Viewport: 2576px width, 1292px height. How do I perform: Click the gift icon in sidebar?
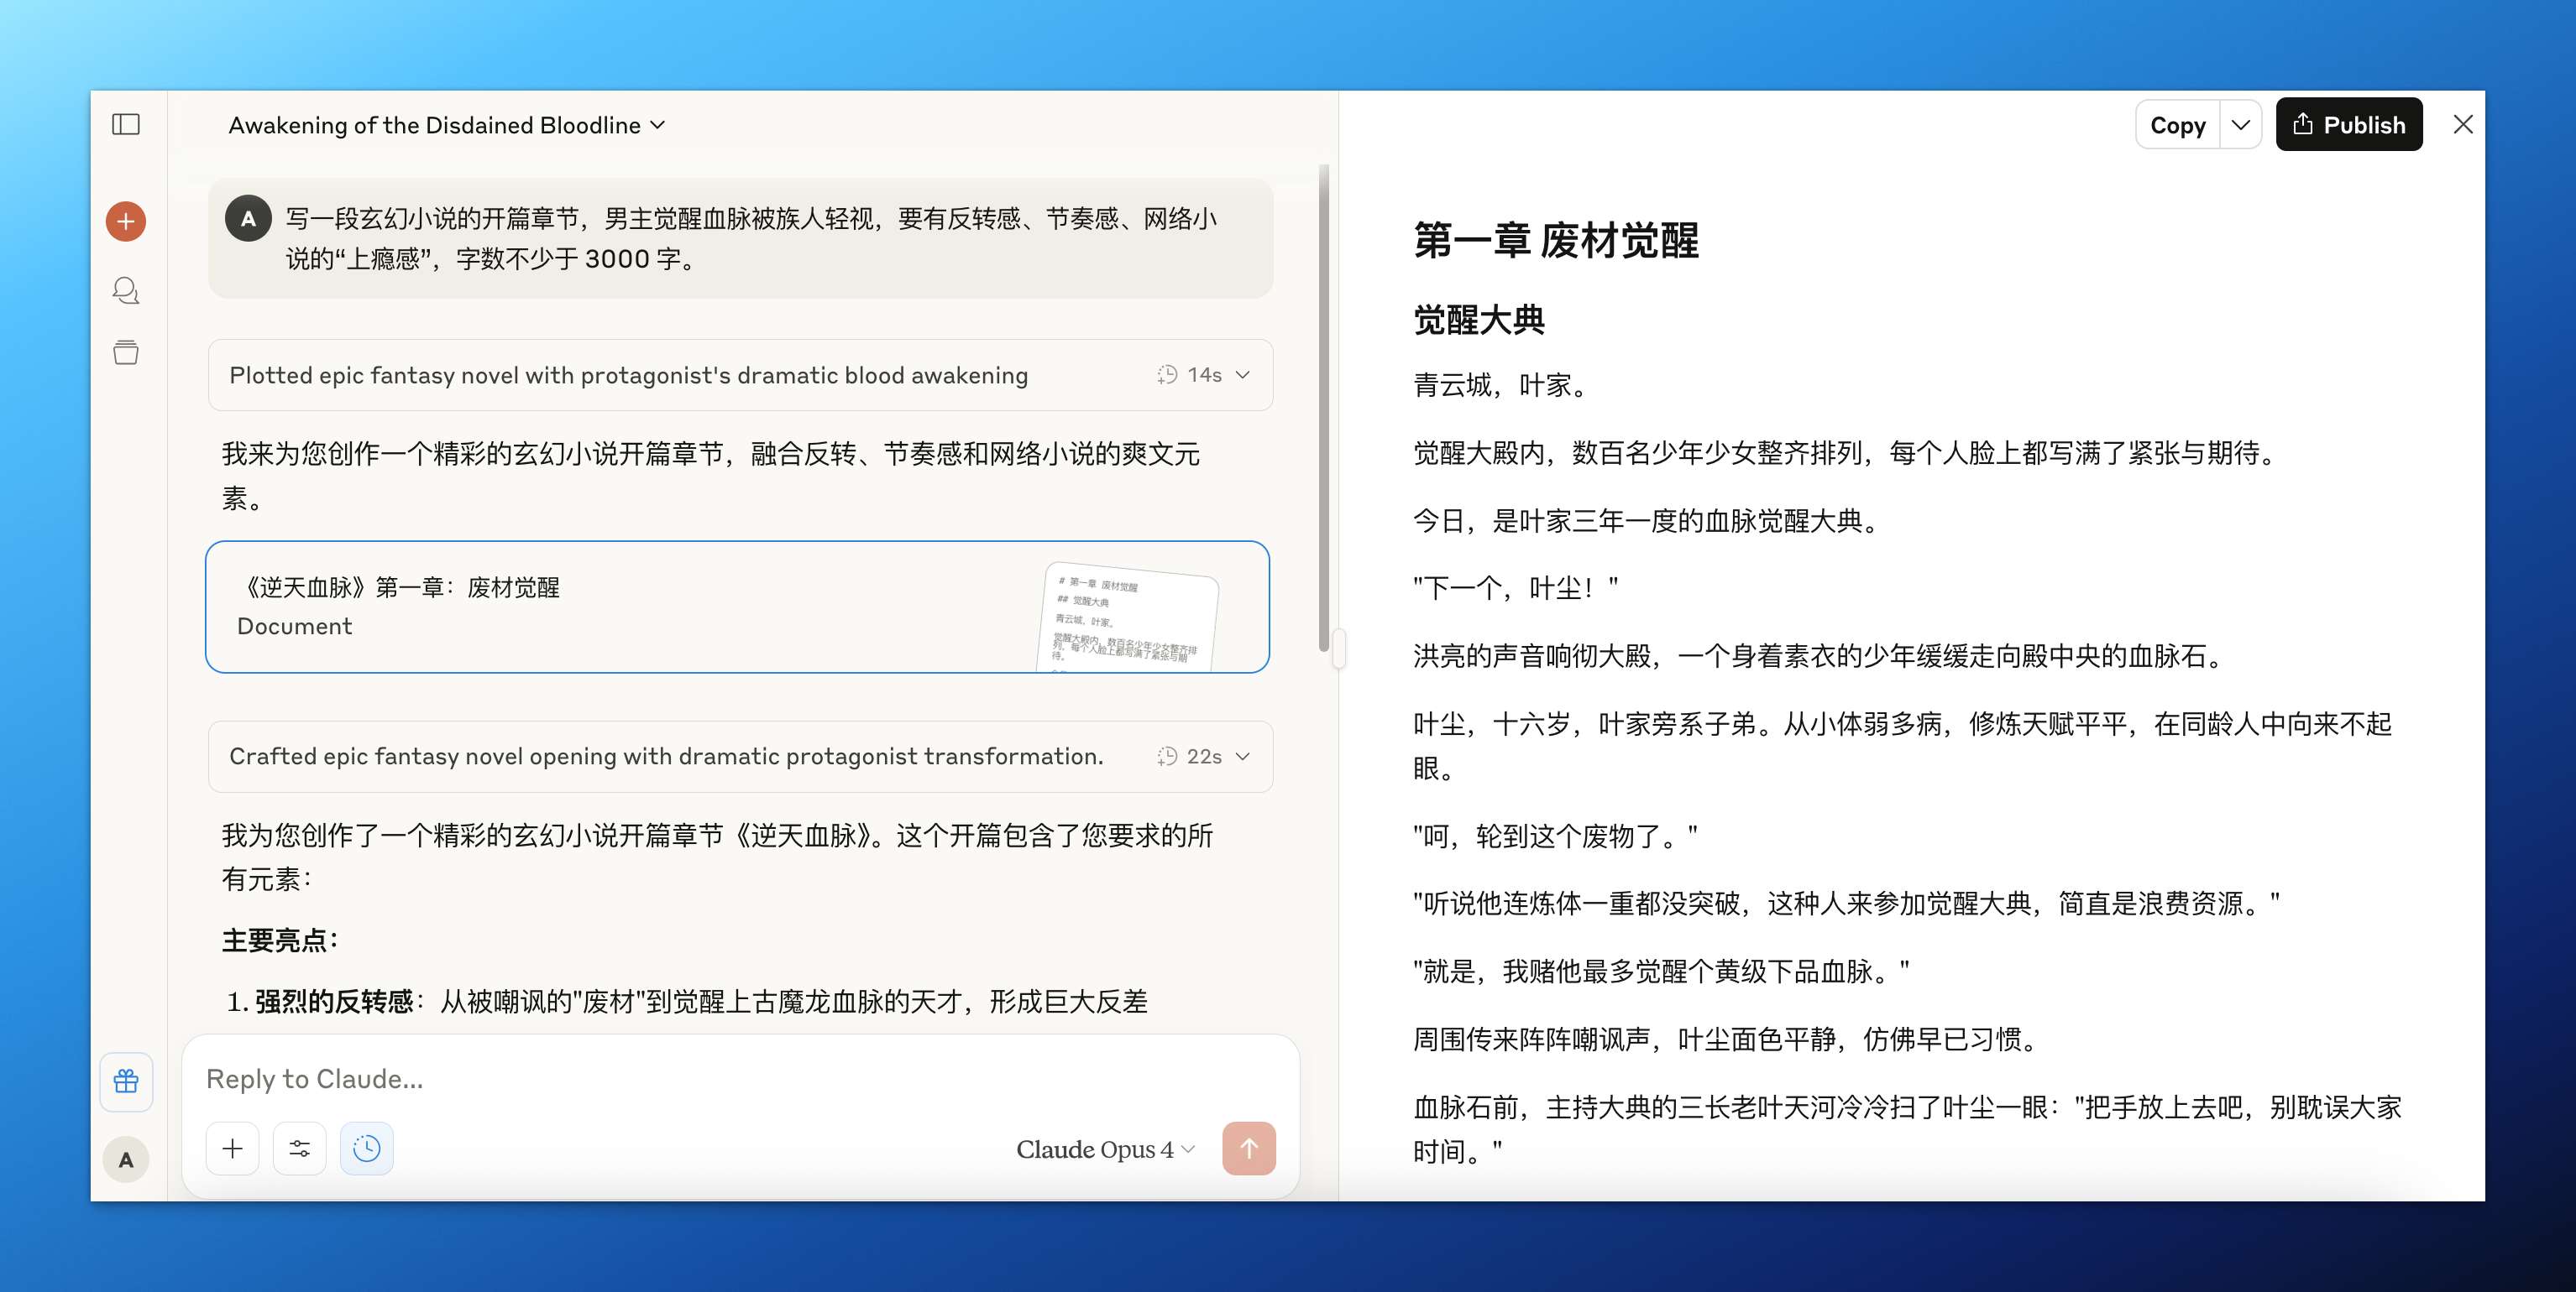click(x=126, y=1081)
